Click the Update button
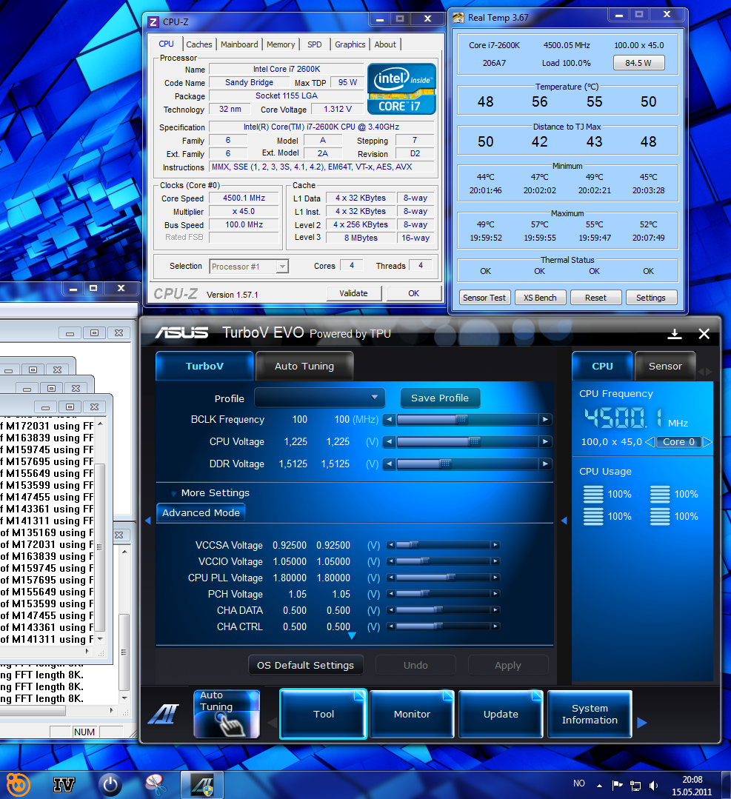Screen dimensions: 731x799 click(x=501, y=714)
